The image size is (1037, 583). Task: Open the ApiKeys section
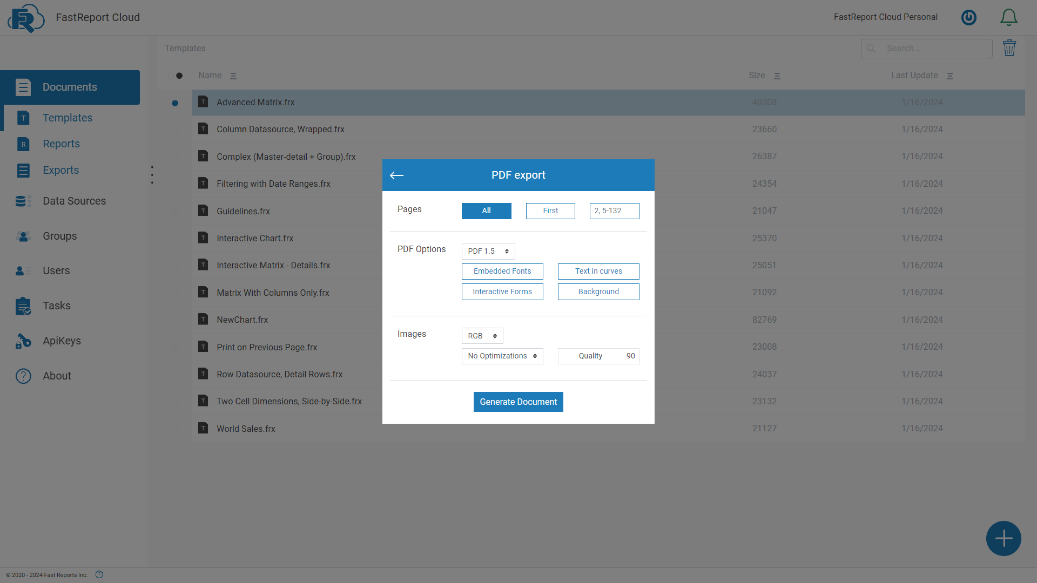(62, 341)
